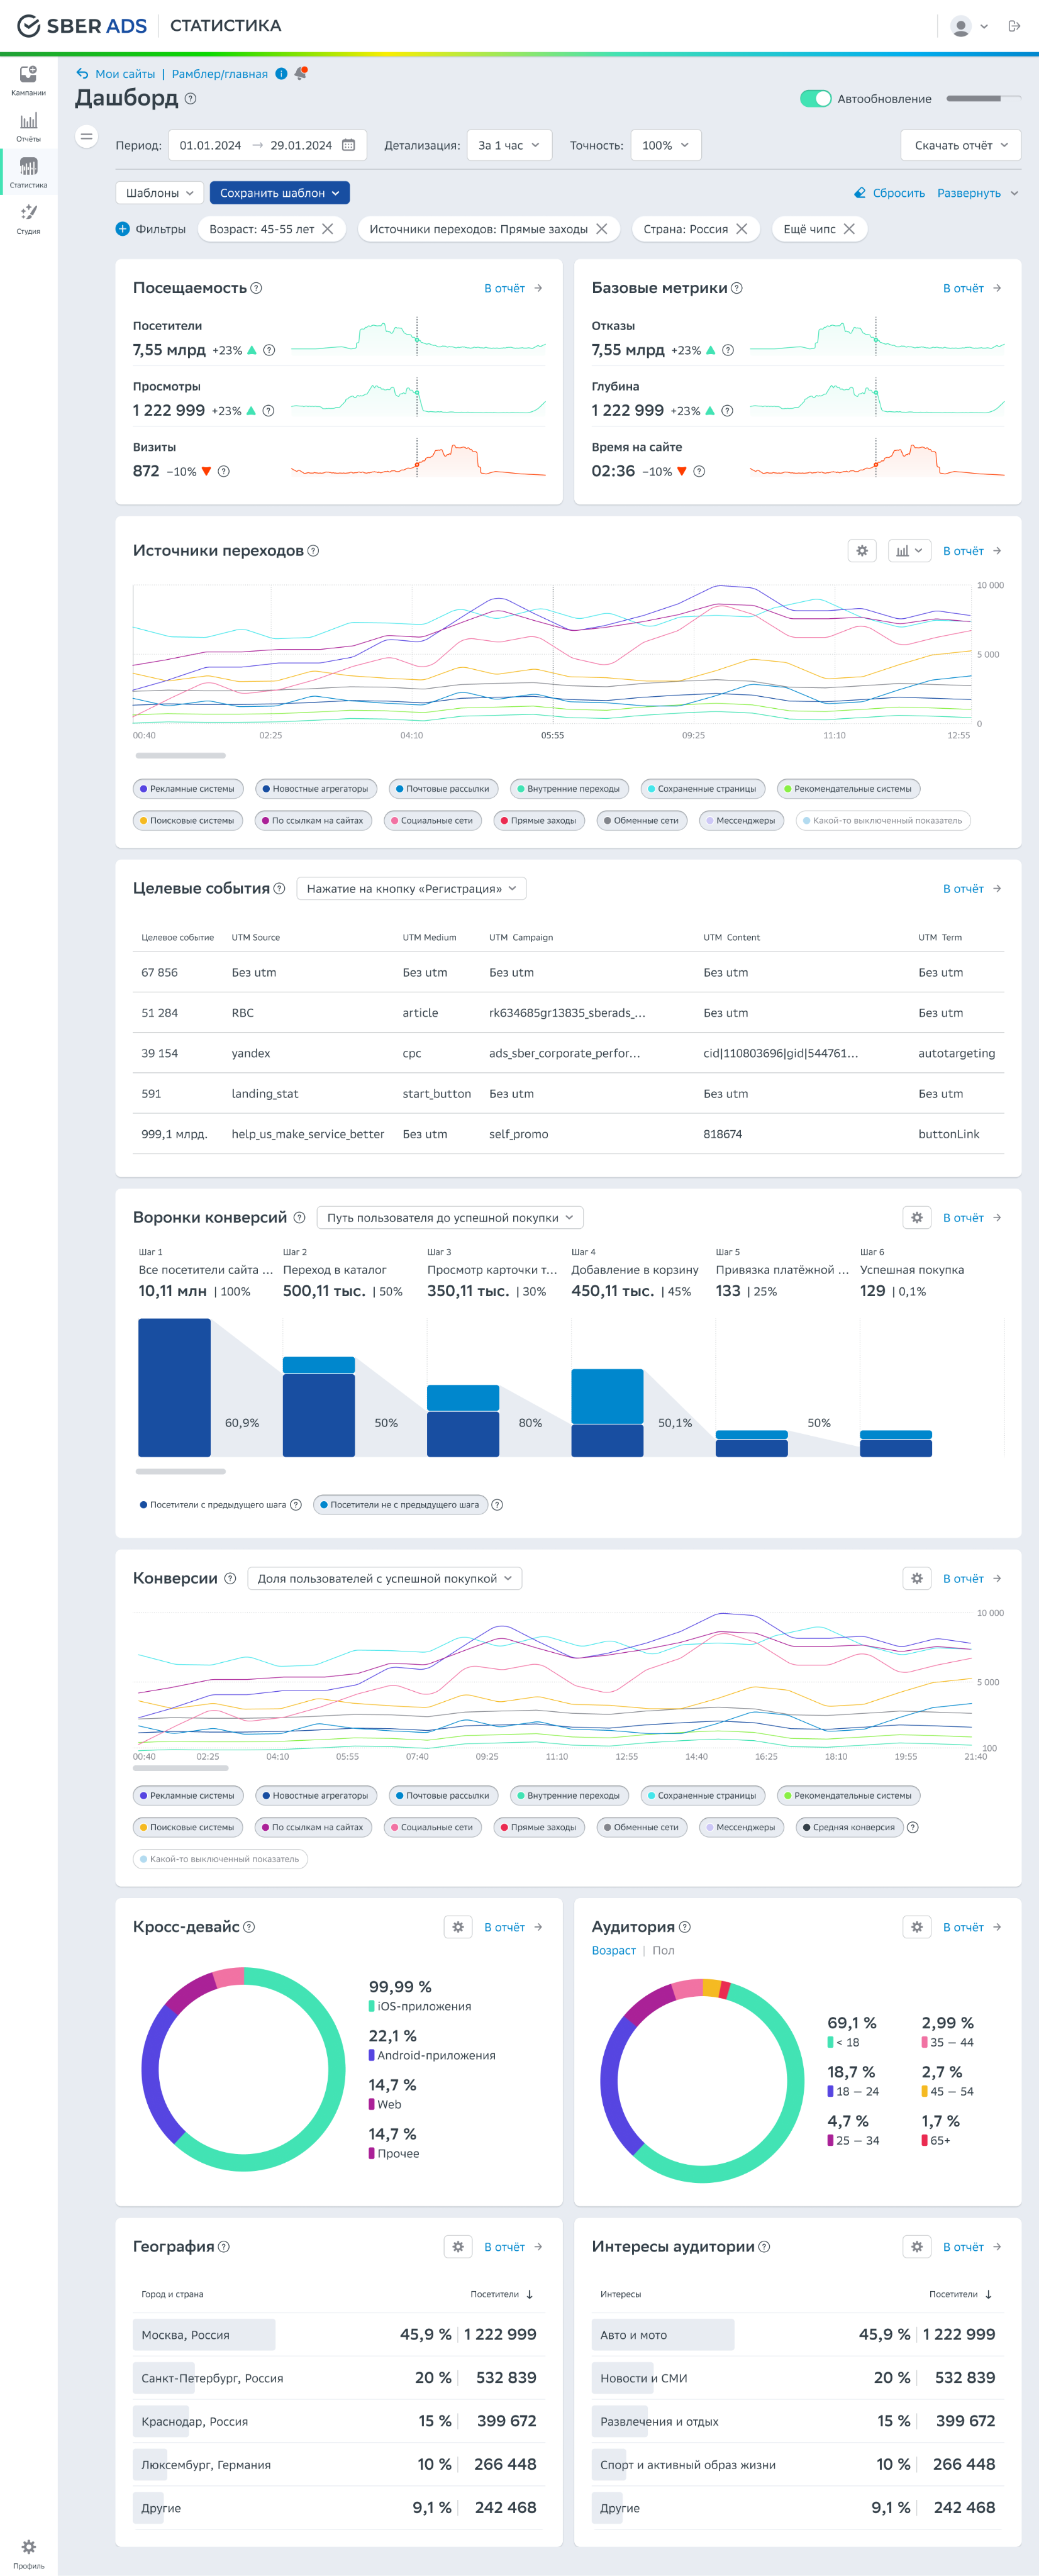
Task: Open Кампании in the left sidebar
Action: coord(28,80)
